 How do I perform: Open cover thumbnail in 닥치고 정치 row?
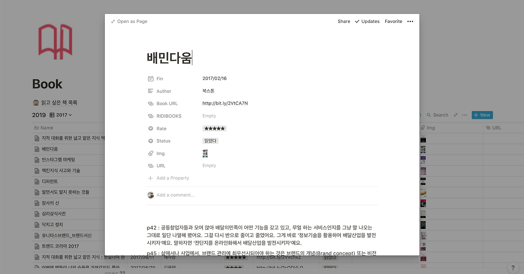(x=423, y=225)
